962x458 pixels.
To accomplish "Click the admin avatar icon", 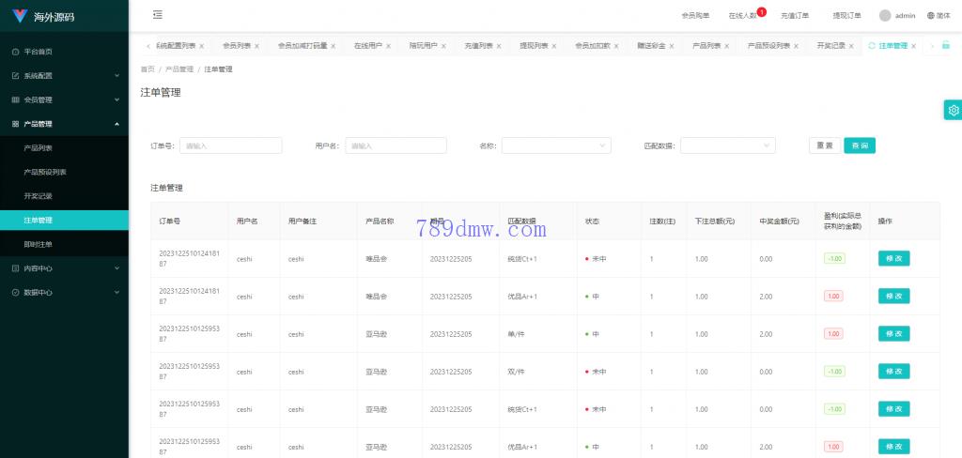I will pyautogui.click(x=885, y=16).
